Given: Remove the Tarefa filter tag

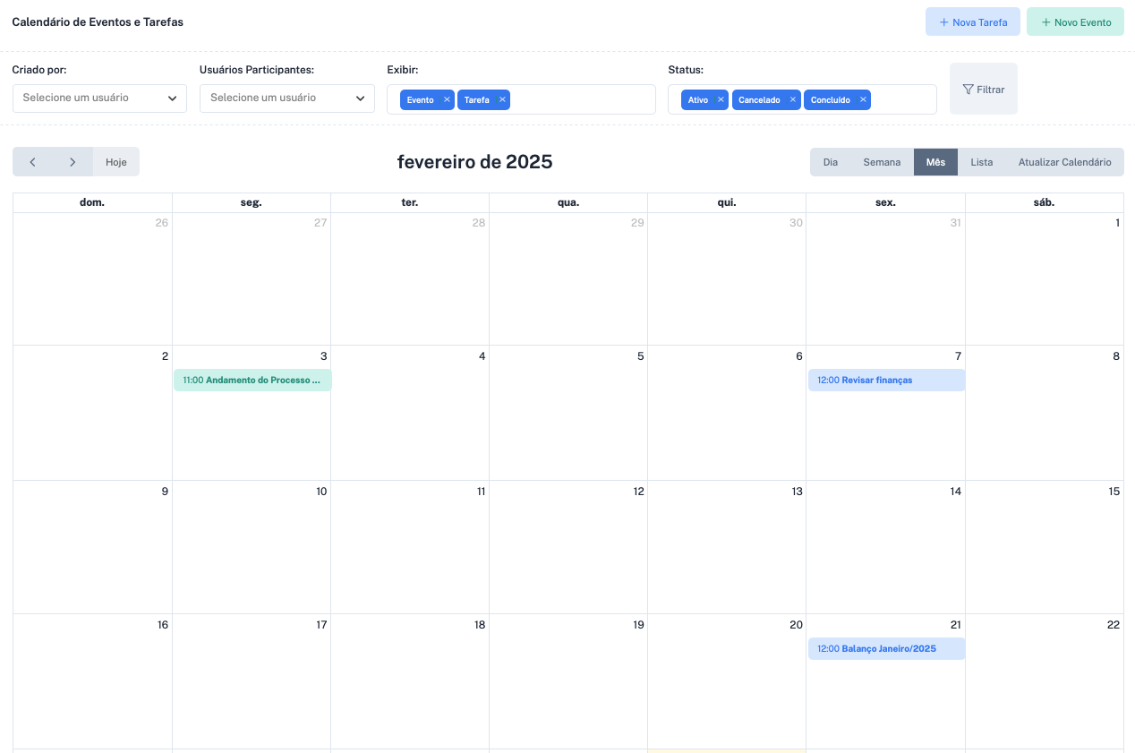Looking at the screenshot, I should tap(502, 100).
